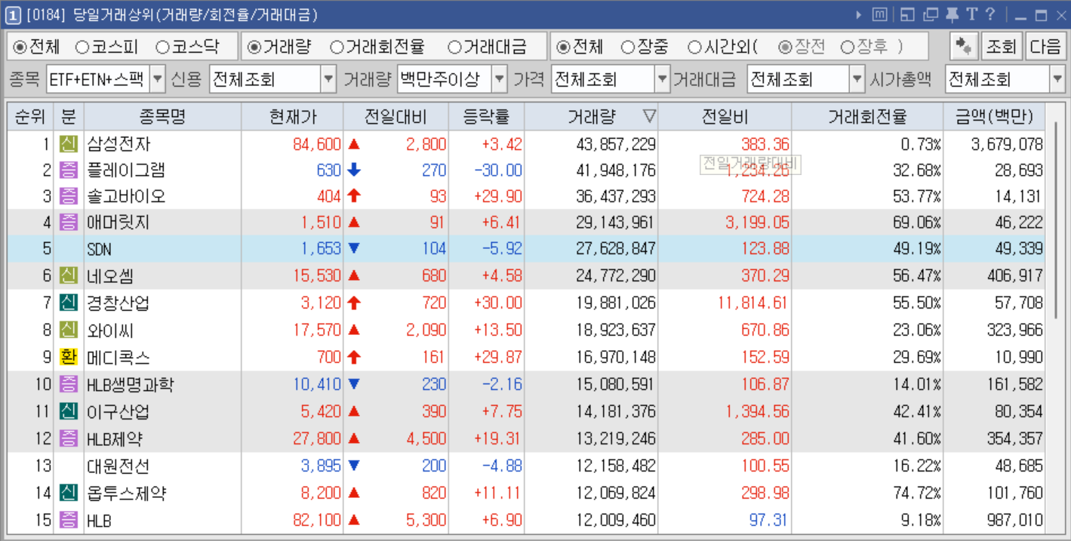Click the 신 badge beside 네오셈

pyautogui.click(x=69, y=276)
